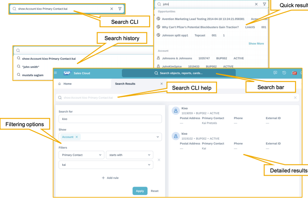Click the magnifier icon beside "john" query

[x=159, y=4]
